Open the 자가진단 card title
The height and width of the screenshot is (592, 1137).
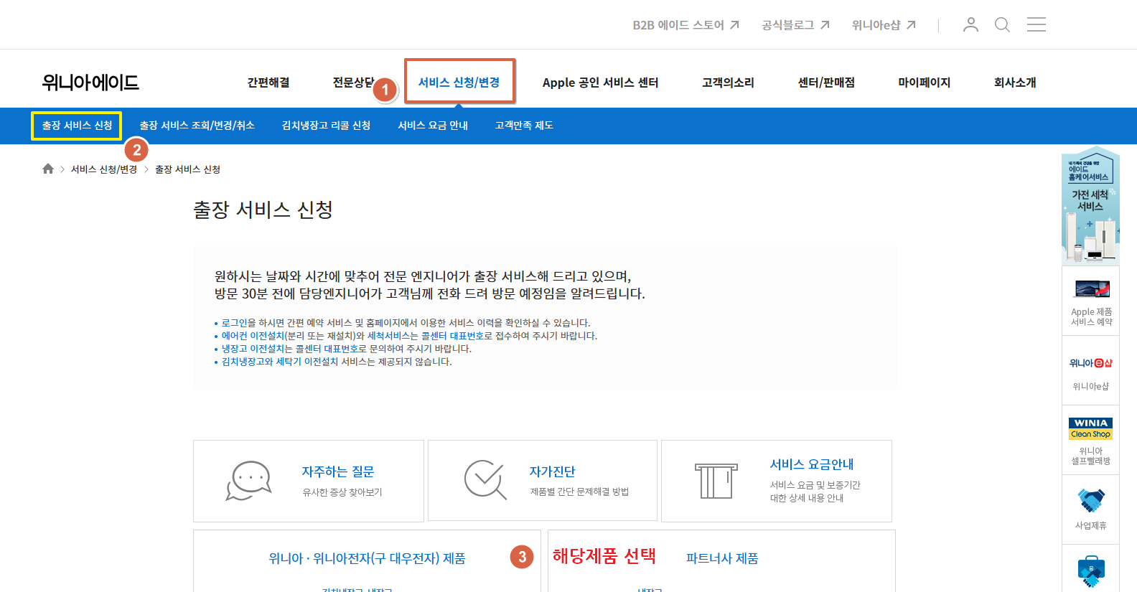click(x=552, y=471)
